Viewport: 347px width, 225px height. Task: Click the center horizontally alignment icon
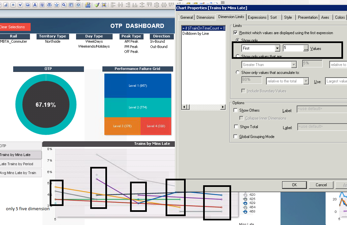click(120, 5)
